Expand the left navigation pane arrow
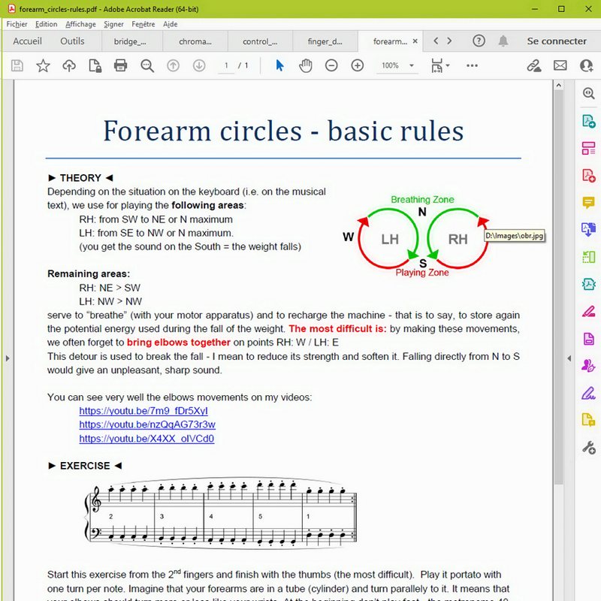The height and width of the screenshot is (601, 601). [8, 359]
